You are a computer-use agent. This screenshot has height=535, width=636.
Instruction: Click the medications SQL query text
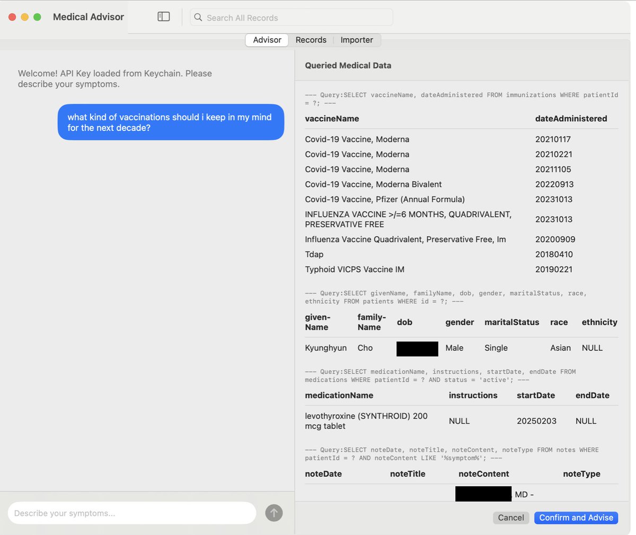click(440, 376)
